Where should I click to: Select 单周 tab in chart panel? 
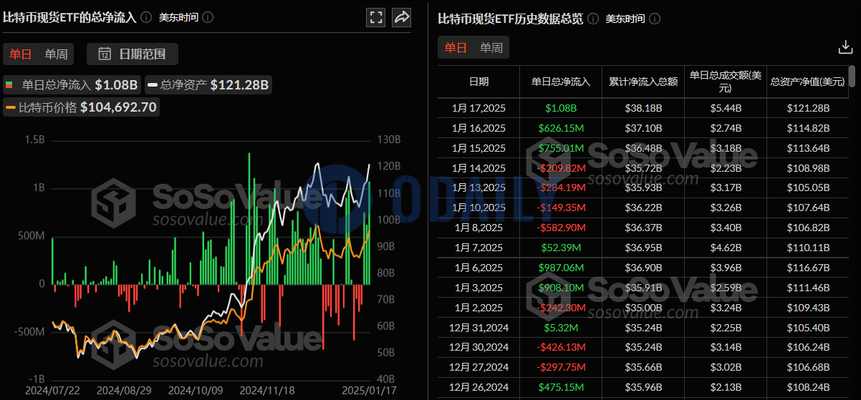(x=57, y=54)
